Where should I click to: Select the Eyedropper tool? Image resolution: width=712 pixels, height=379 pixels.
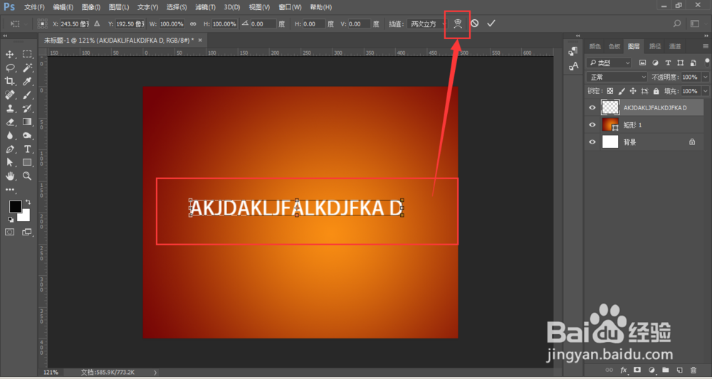pos(27,81)
